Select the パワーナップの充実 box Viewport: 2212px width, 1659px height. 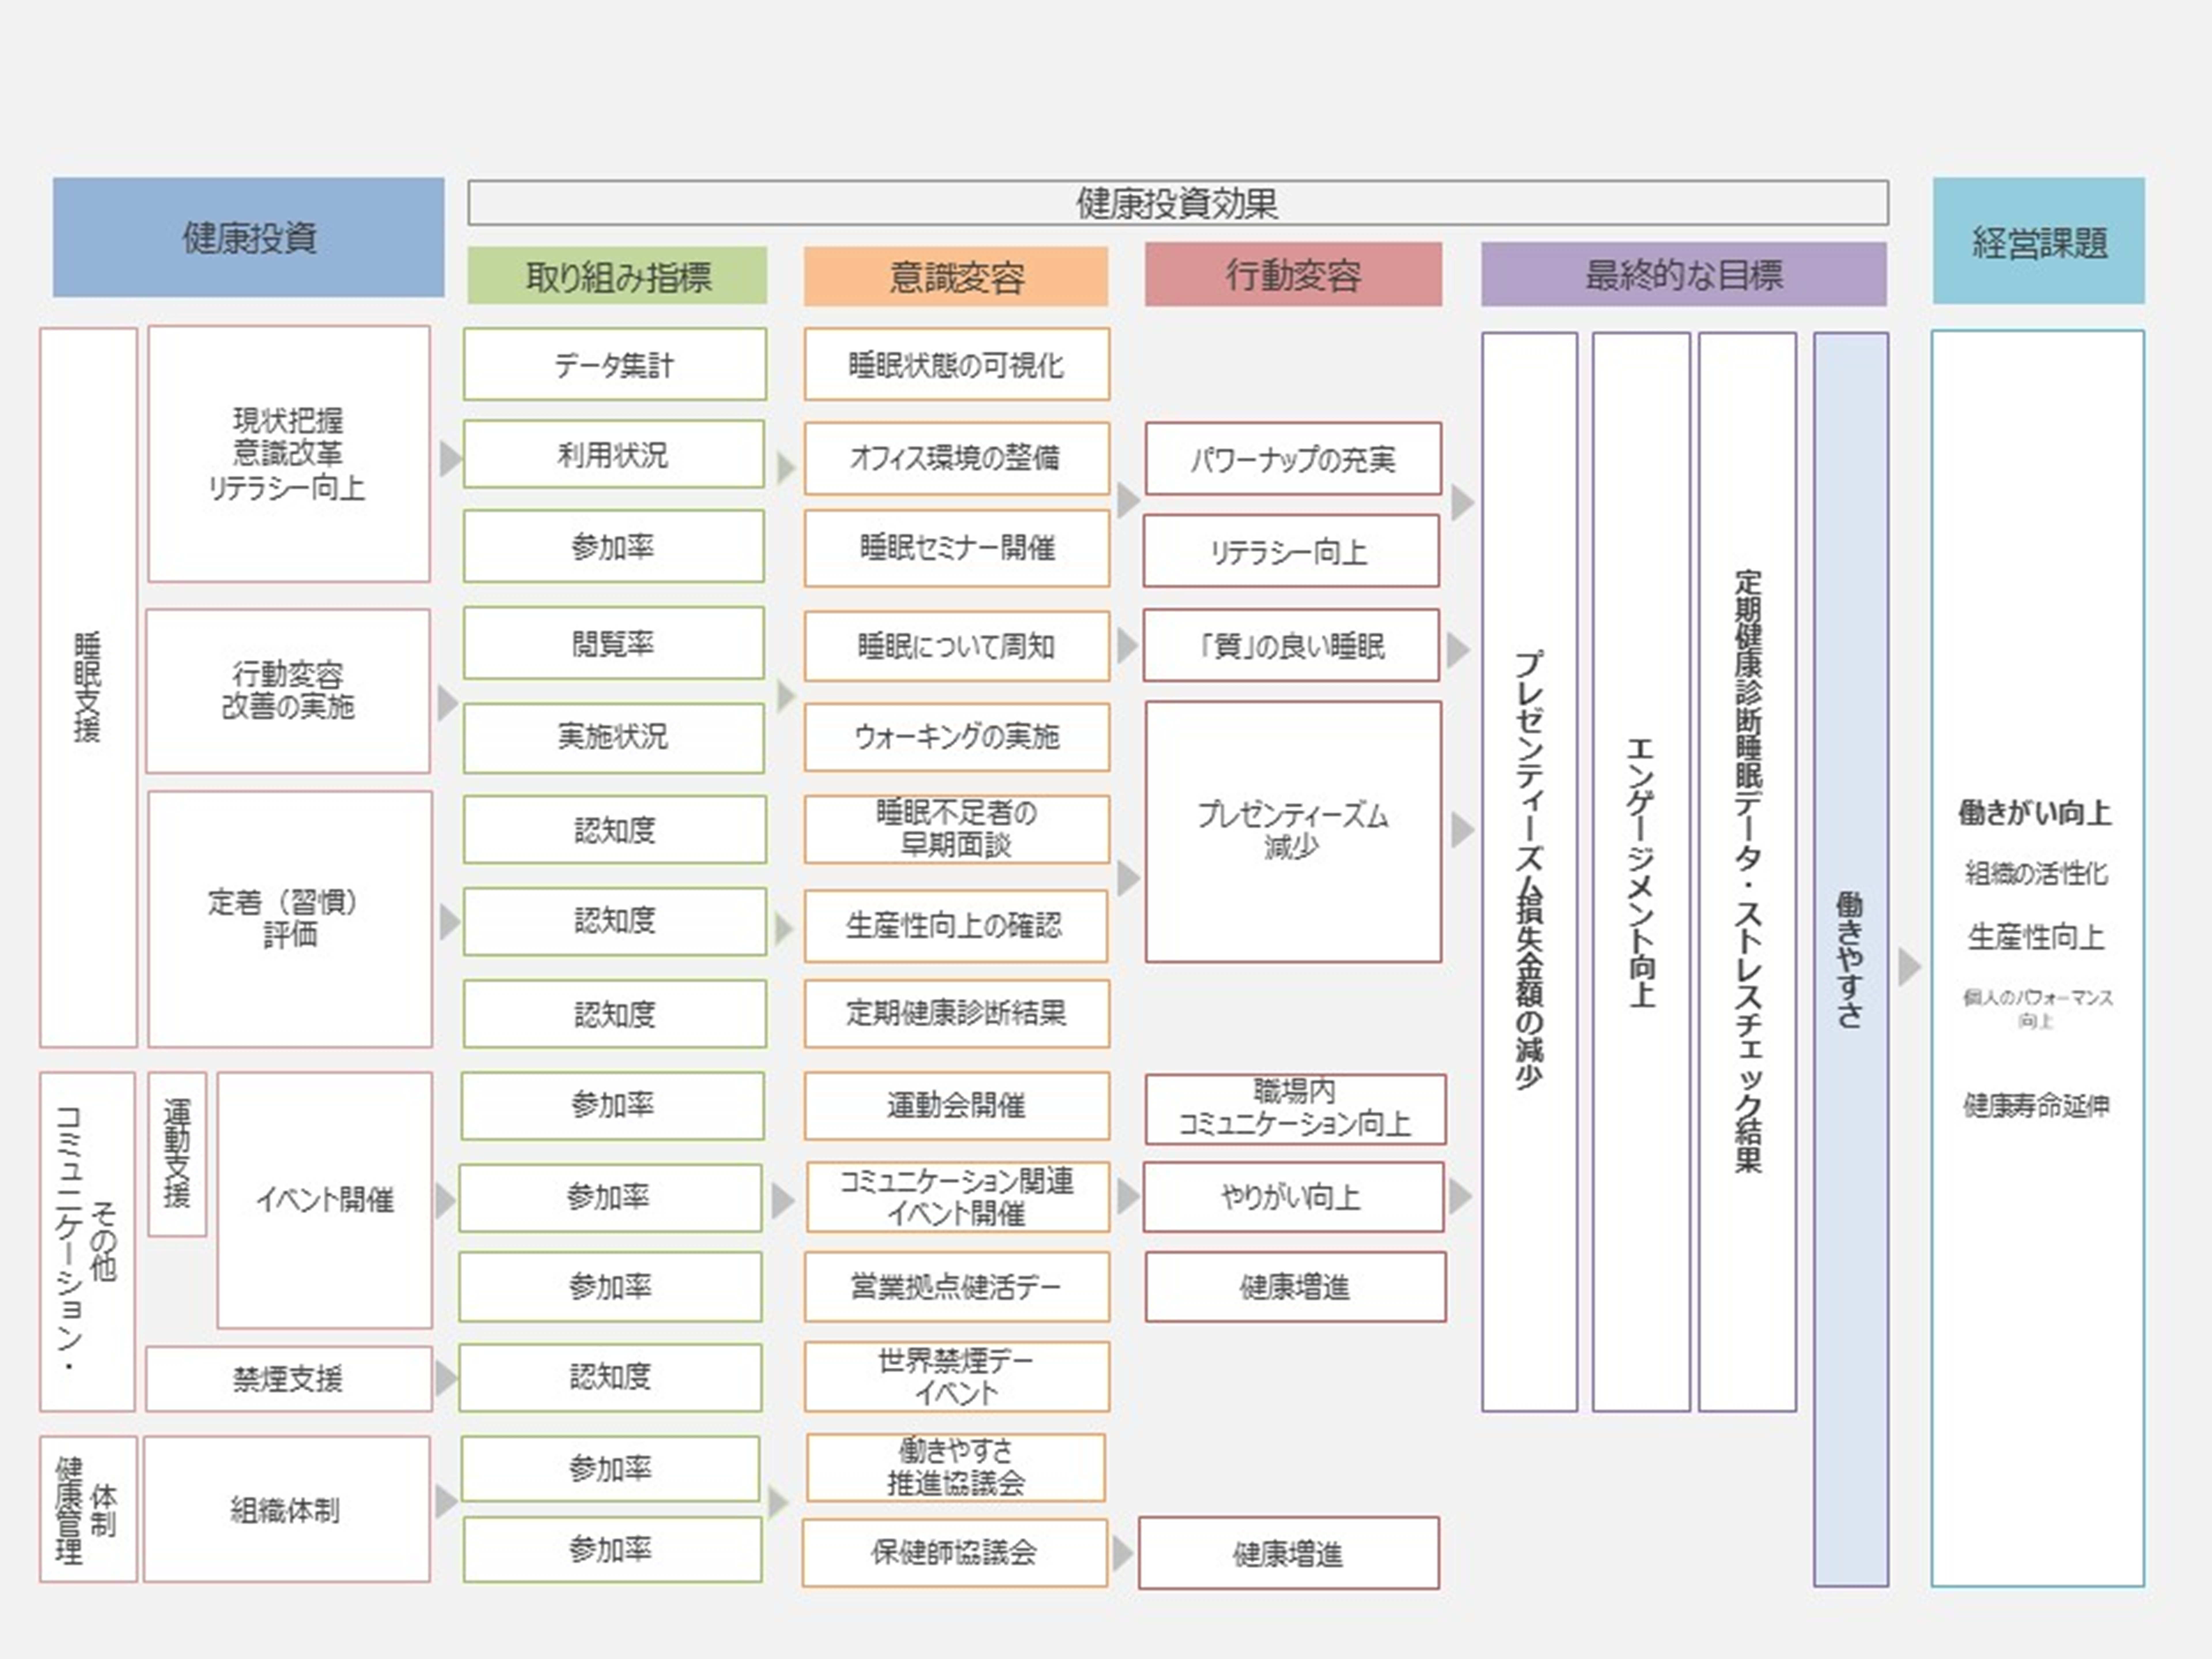point(1293,458)
